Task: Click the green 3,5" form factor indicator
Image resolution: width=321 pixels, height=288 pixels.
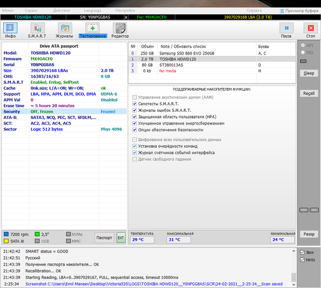Action: point(37,234)
